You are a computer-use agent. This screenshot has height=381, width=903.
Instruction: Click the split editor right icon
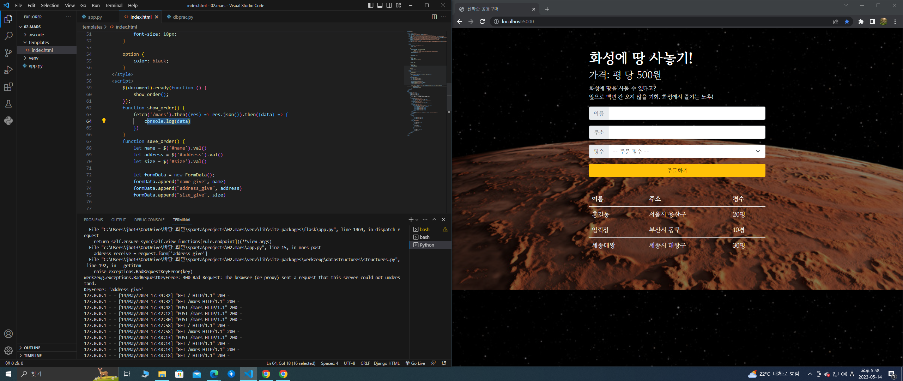(434, 17)
